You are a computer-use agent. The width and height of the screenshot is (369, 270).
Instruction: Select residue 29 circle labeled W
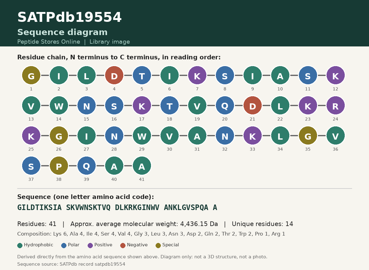142,136
